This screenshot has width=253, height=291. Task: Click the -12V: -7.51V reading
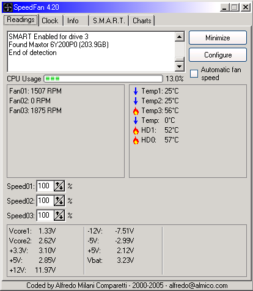coord(111,231)
